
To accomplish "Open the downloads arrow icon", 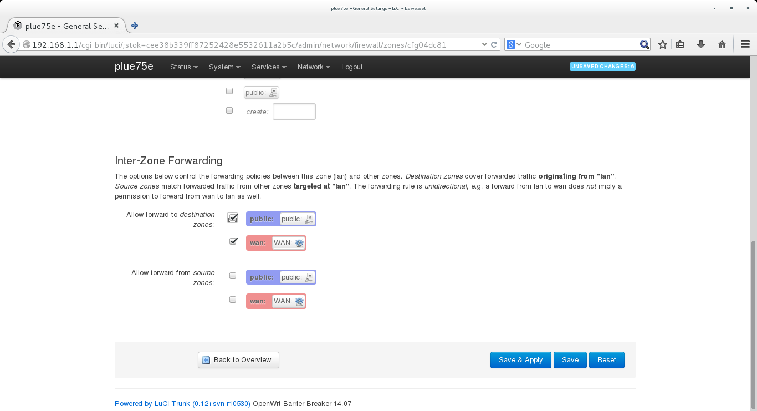I will tap(701, 45).
